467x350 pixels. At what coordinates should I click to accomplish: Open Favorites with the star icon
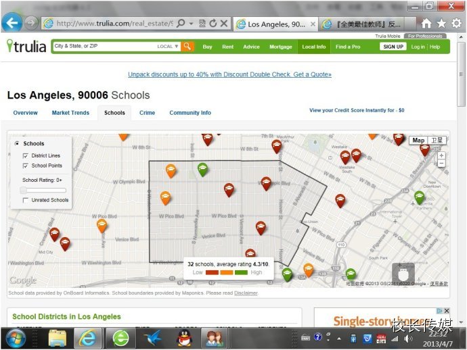click(x=441, y=23)
